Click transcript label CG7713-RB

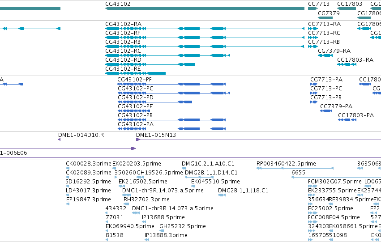[x=324, y=42]
